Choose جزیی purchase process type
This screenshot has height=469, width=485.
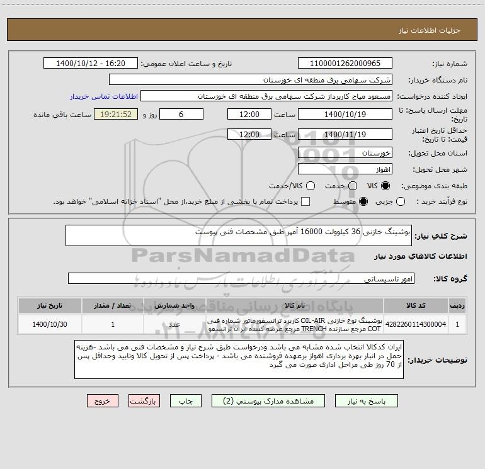pos(401,201)
